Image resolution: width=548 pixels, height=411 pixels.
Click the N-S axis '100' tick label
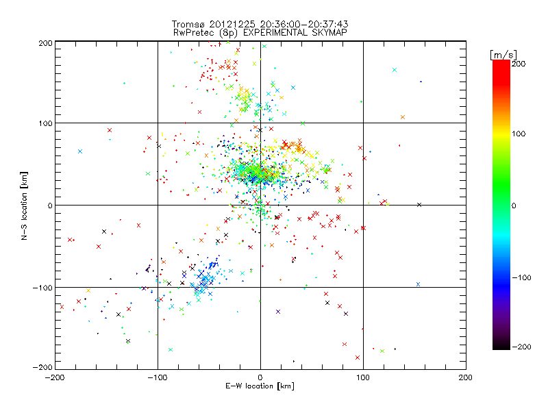click(x=45, y=123)
